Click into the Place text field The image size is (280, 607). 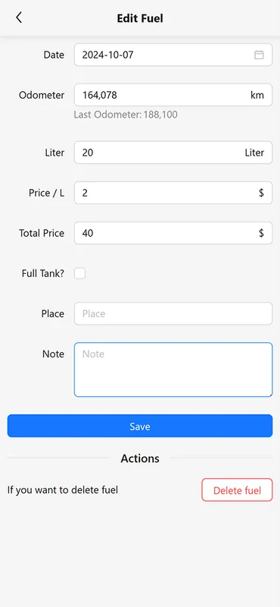tap(173, 313)
